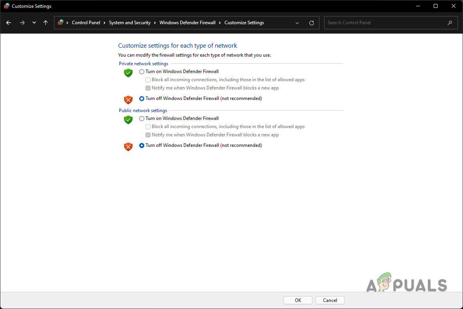This screenshot has width=463, height=309.
Task: Check block all incoming connections under Public
Action: [x=148, y=127]
